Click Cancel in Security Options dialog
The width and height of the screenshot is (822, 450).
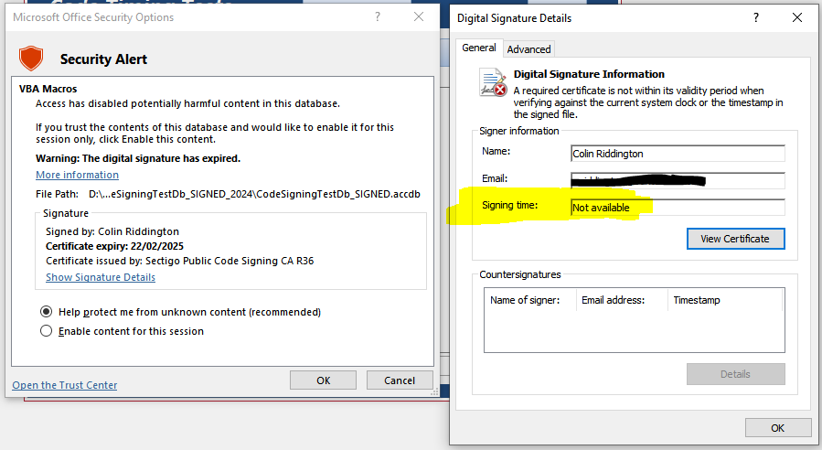[400, 380]
